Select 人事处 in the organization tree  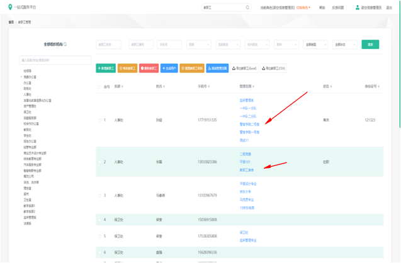click(28, 94)
